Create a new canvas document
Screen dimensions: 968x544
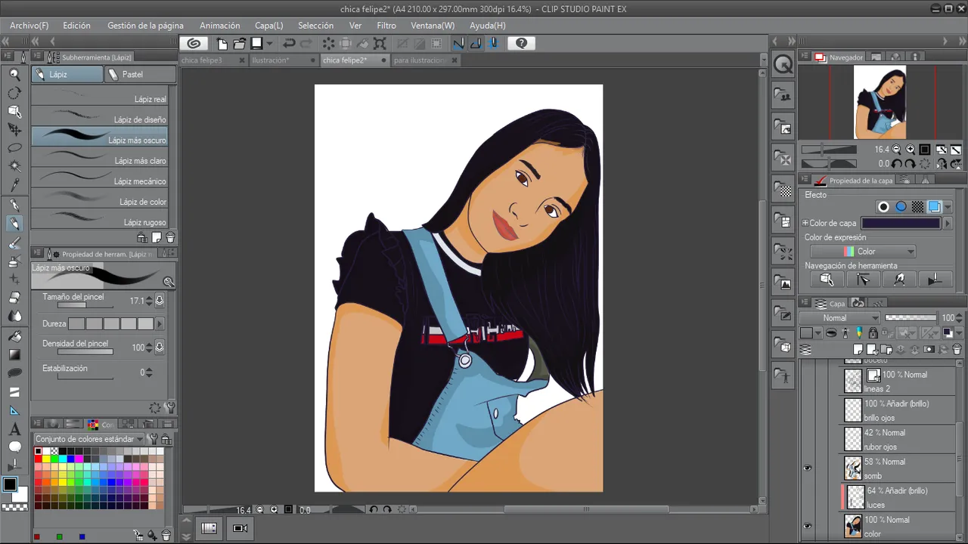pyautogui.click(x=222, y=43)
